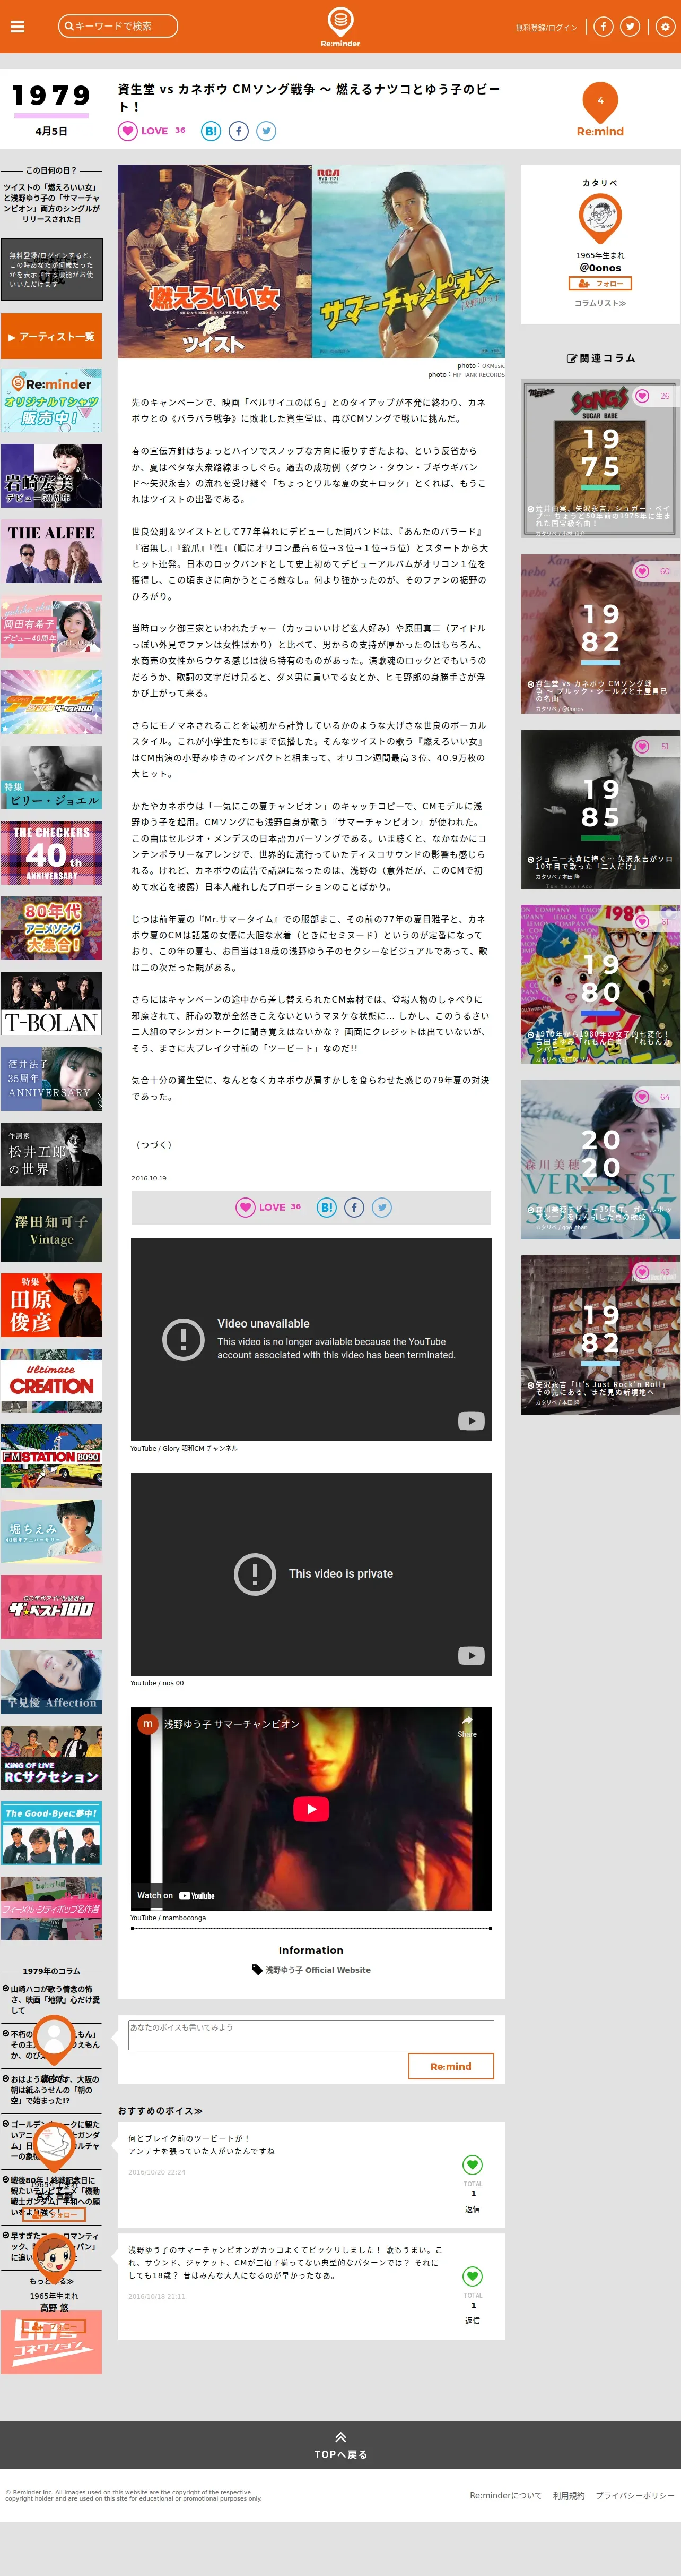Open the @0onos author link
The image size is (681, 2576).
pos(600,268)
